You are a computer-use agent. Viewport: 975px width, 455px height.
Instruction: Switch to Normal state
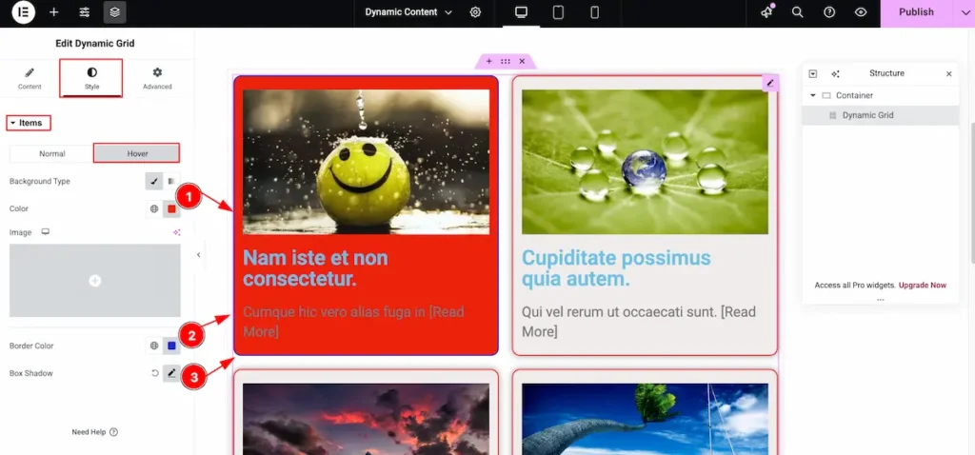click(x=52, y=153)
